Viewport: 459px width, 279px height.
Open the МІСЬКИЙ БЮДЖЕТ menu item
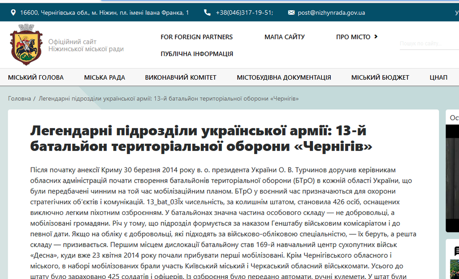pyautogui.click(x=380, y=77)
